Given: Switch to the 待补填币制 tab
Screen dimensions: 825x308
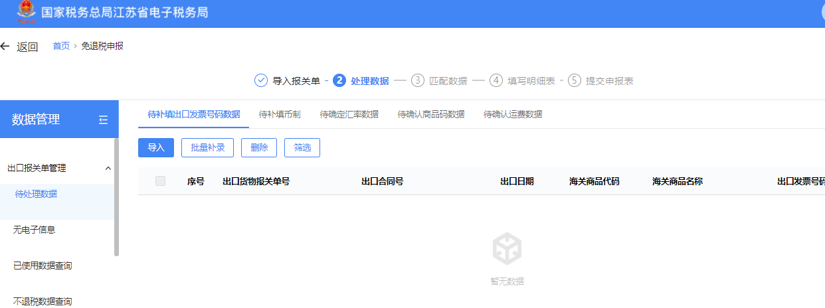Looking at the screenshot, I should point(280,114).
